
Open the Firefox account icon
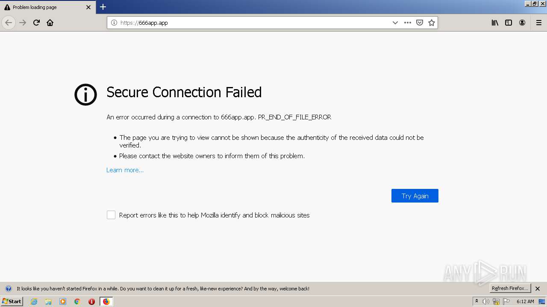522,23
